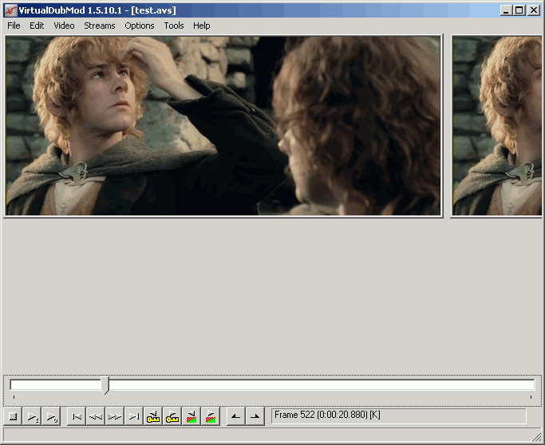Viewport: 545px width, 445px height.
Task: Click the Stop playback button
Action: click(x=14, y=416)
